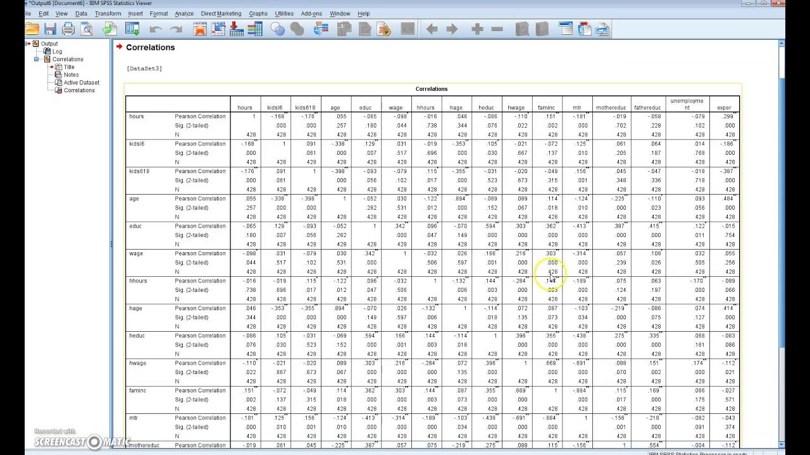Open Print Preview with the magnifier page icon

point(87,28)
